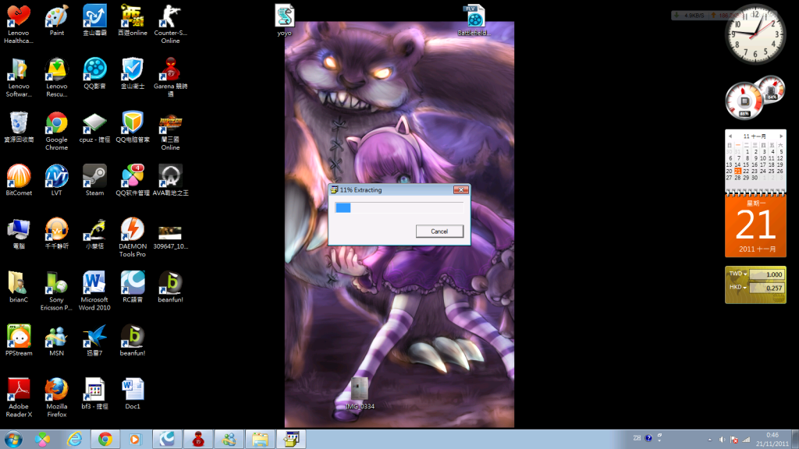Switch to the Garena taskbar button
This screenshot has height=449, width=799.
[198, 439]
